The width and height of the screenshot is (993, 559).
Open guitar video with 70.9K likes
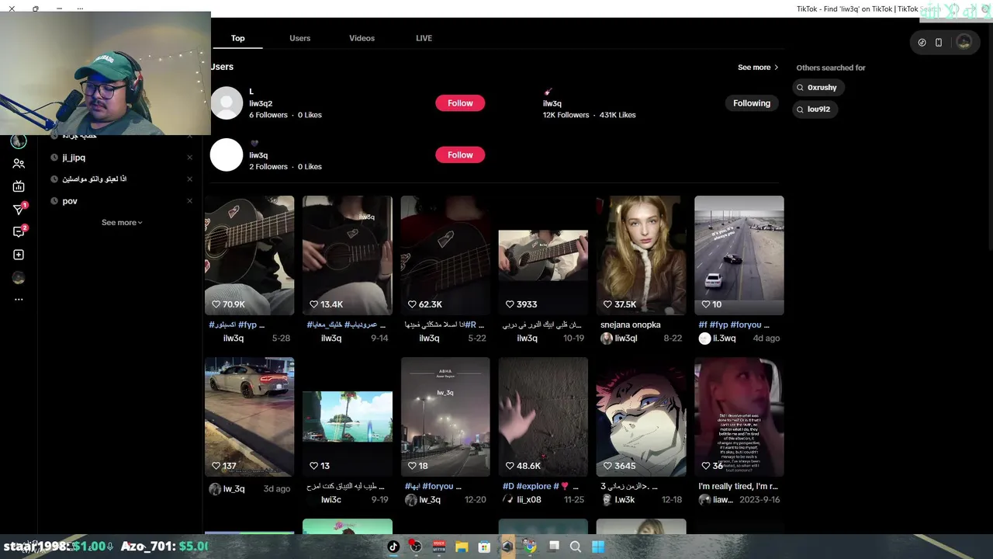[x=249, y=255]
